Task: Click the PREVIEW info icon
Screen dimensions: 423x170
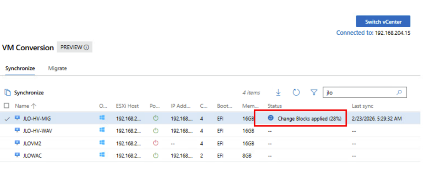Action: tap(86, 47)
